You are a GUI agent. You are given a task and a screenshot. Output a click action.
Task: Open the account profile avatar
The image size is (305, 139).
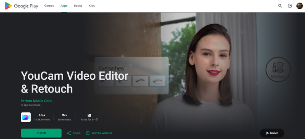(x=300, y=6)
